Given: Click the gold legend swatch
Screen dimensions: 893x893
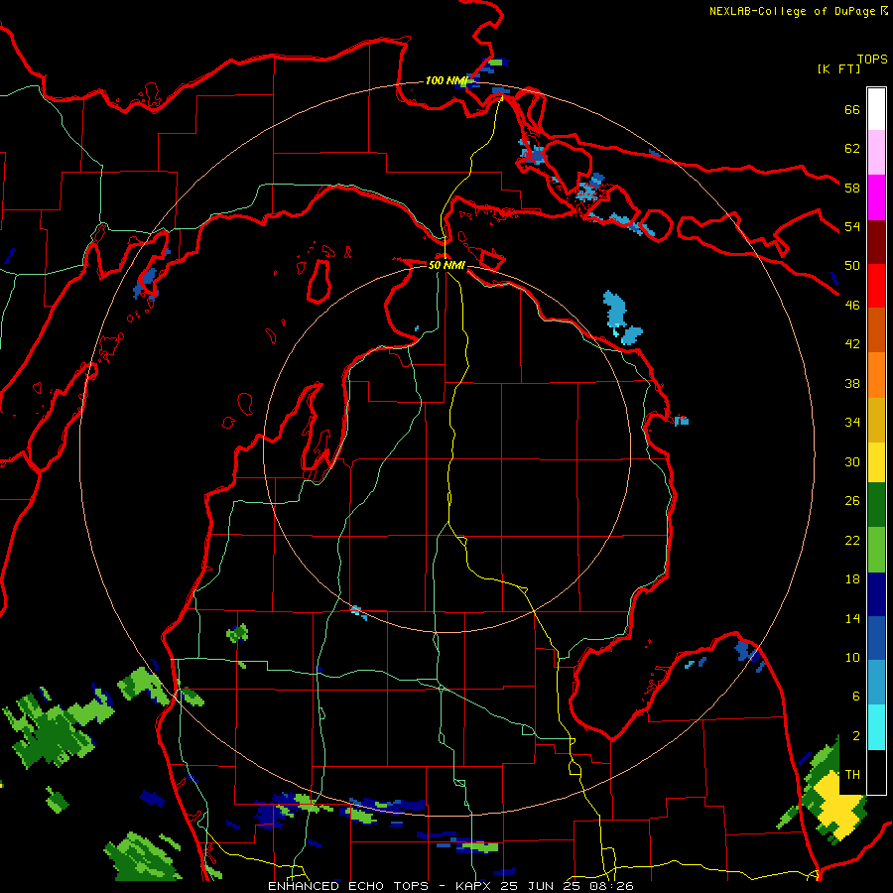Looking at the screenshot, I should pyautogui.click(x=876, y=420).
